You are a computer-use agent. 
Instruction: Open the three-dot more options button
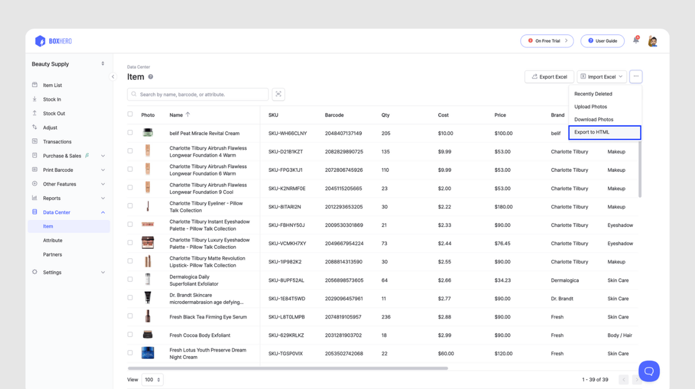tap(636, 76)
